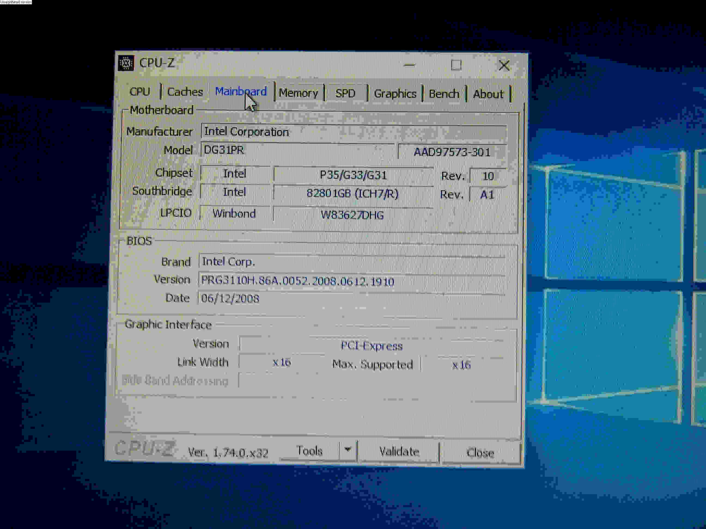This screenshot has height=529, width=706.
Task: Select the Mainboard tab
Action: pyautogui.click(x=241, y=91)
